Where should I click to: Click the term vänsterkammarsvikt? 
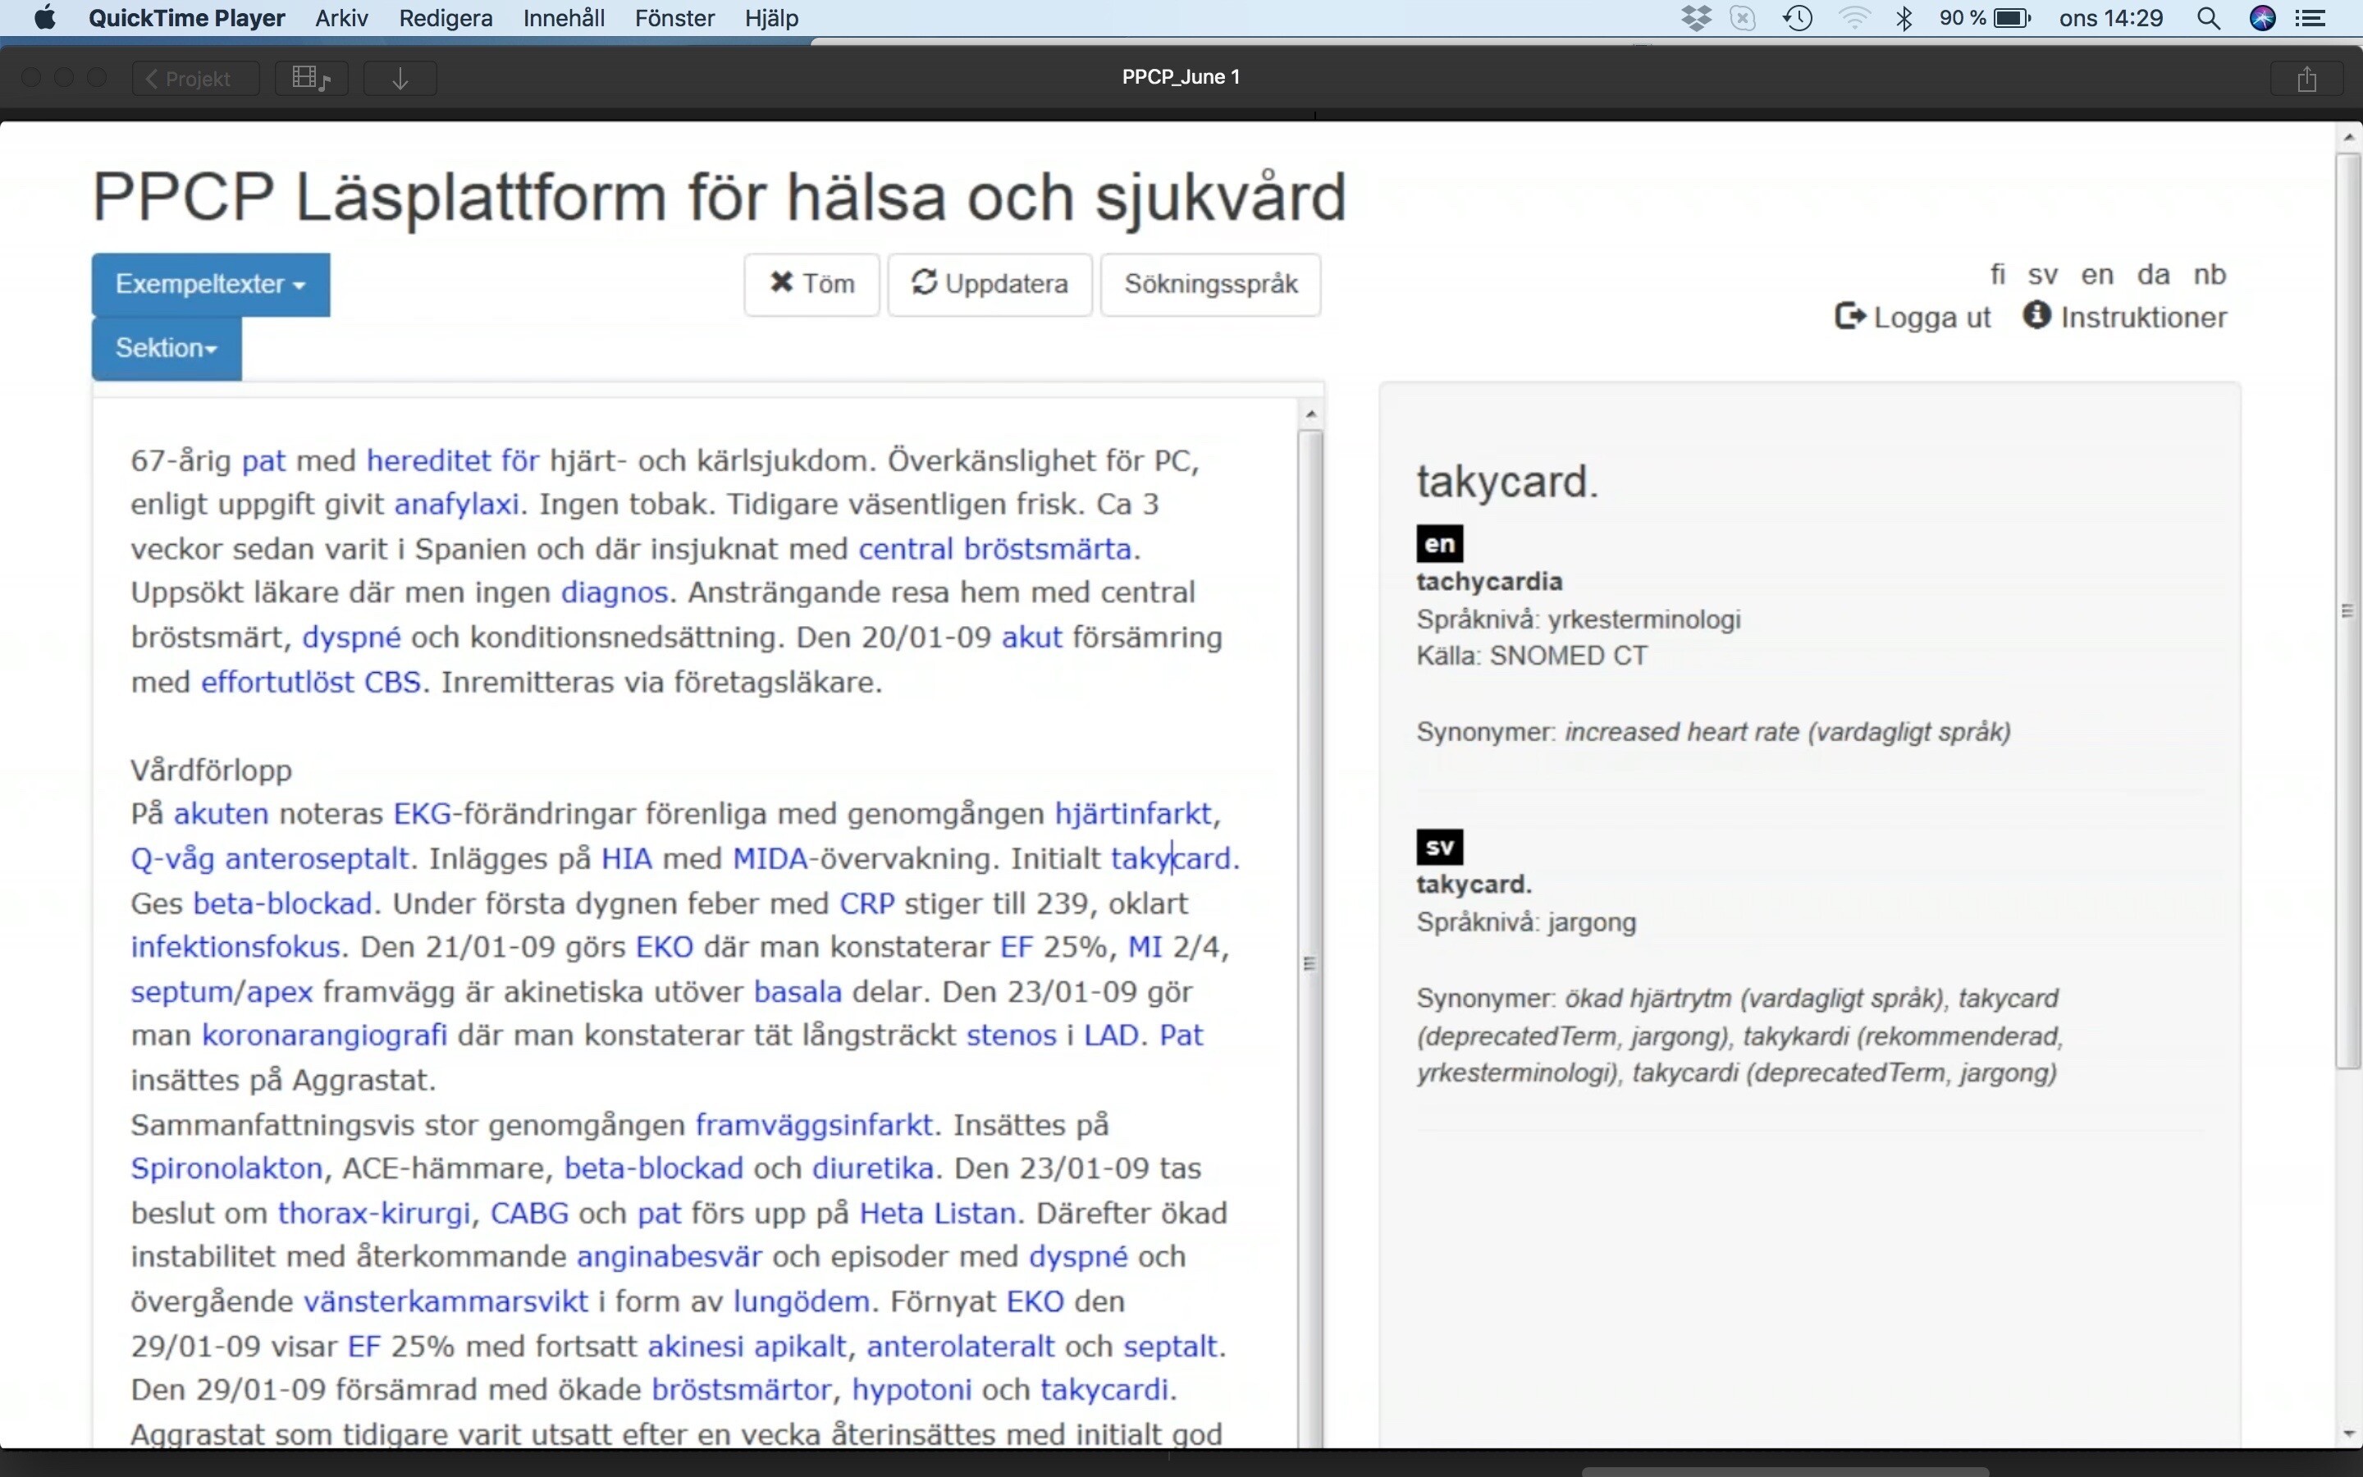[x=446, y=1302]
